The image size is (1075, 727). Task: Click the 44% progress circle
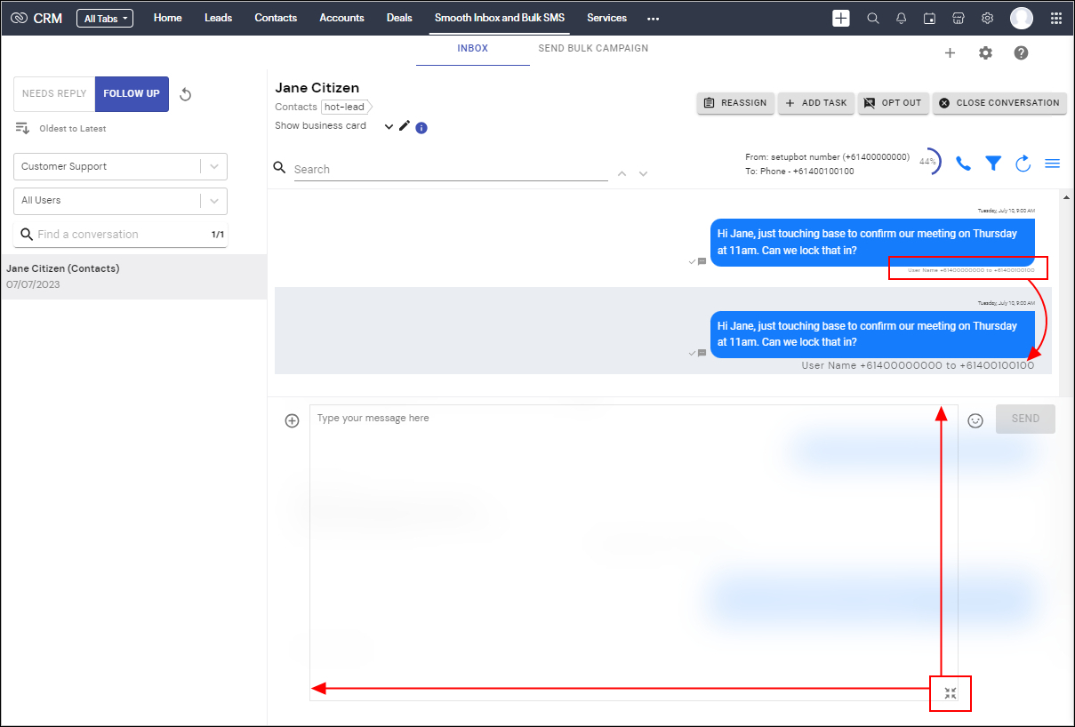(x=928, y=162)
